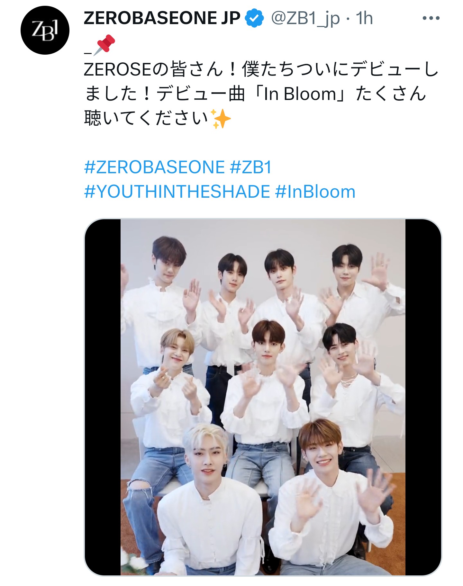
Task: Click the "In Bloom" song title text
Action: (300, 94)
